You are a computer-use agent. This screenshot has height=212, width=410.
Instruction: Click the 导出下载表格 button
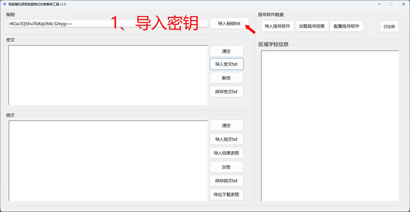point(226,195)
